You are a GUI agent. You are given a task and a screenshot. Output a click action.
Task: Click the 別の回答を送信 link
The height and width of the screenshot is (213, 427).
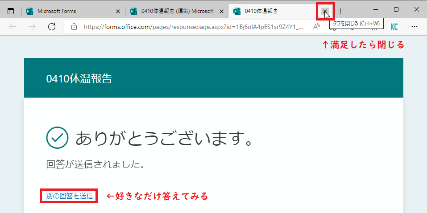click(x=70, y=196)
